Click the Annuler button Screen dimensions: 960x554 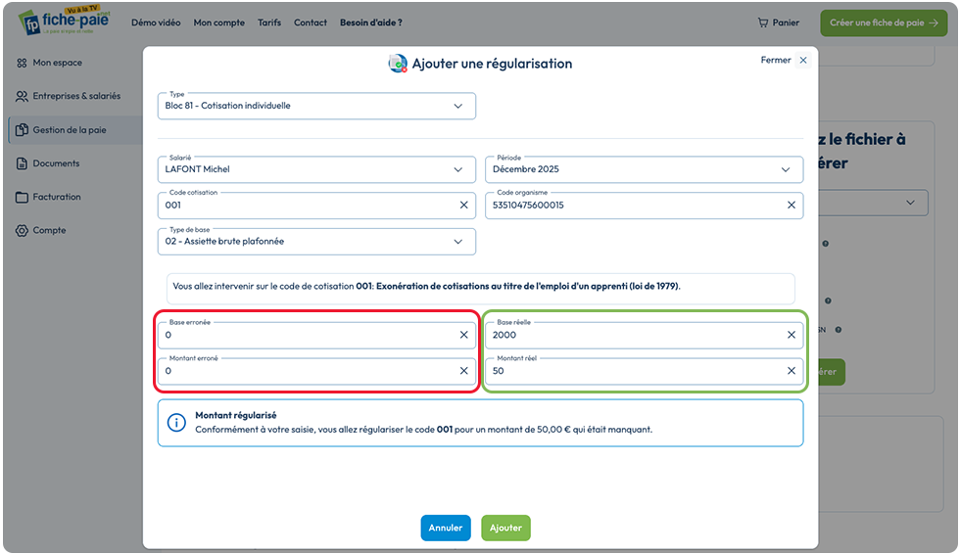click(446, 528)
